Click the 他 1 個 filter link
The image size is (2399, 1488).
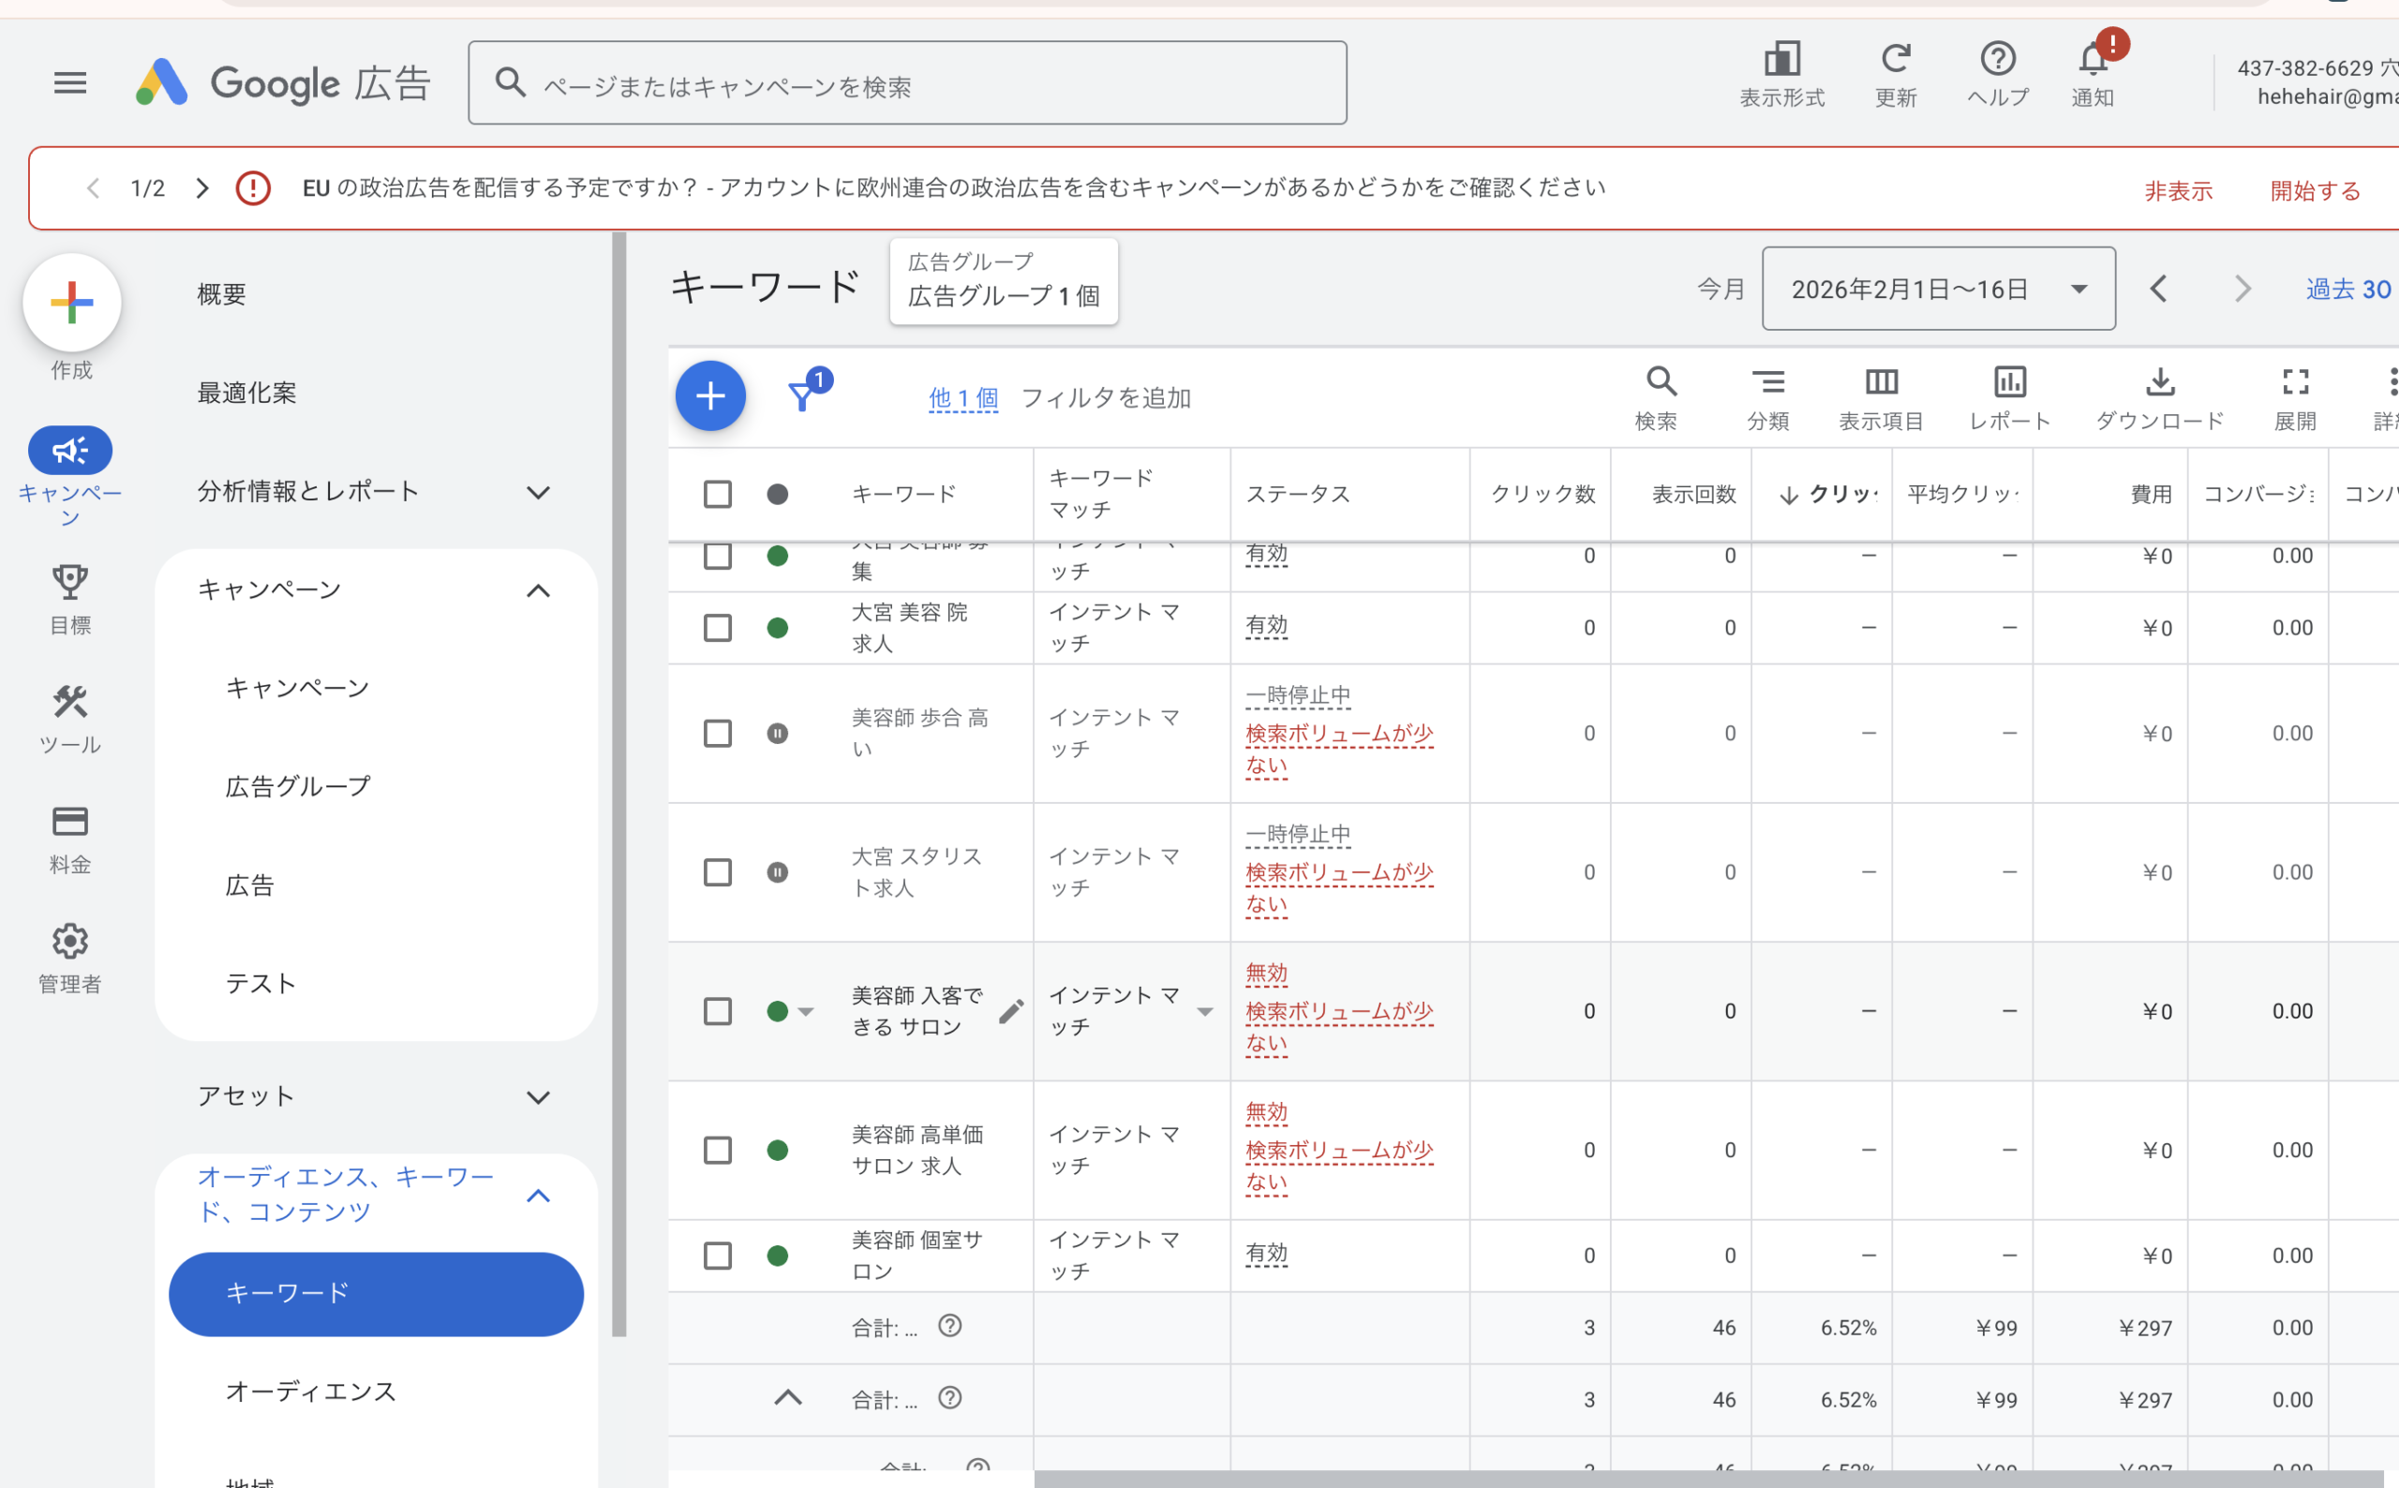point(962,397)
